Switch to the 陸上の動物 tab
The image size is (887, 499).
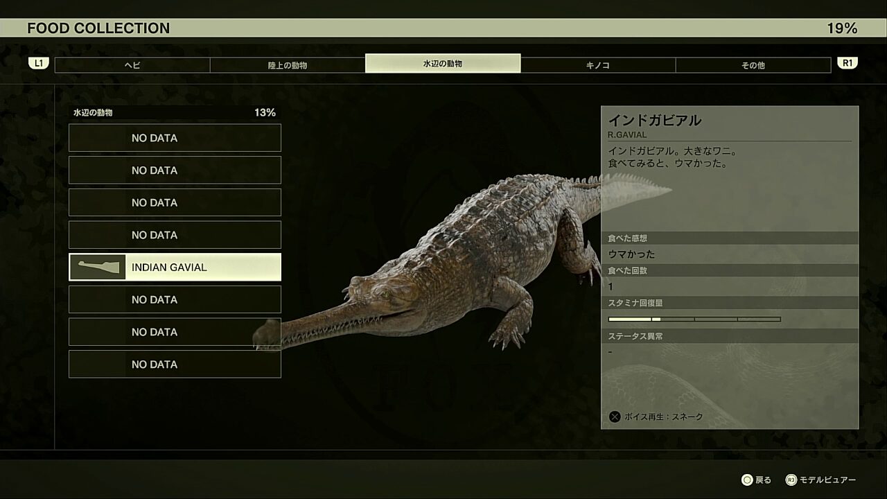coord(288,64)
